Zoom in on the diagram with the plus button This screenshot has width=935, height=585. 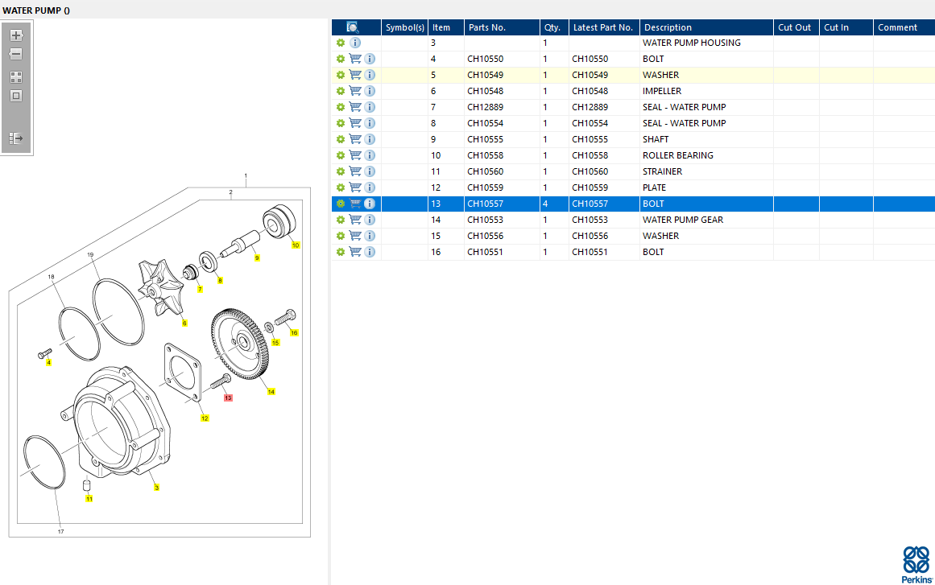[16, 35]
